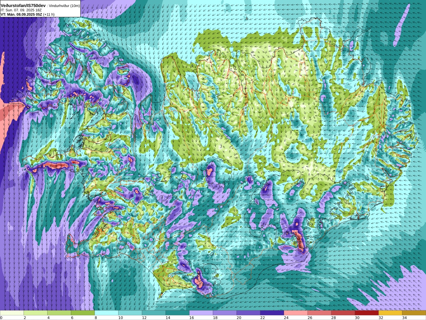Click the legend tick label 18
The width and height of the screenshot is (426, 320).
(215, 318)
